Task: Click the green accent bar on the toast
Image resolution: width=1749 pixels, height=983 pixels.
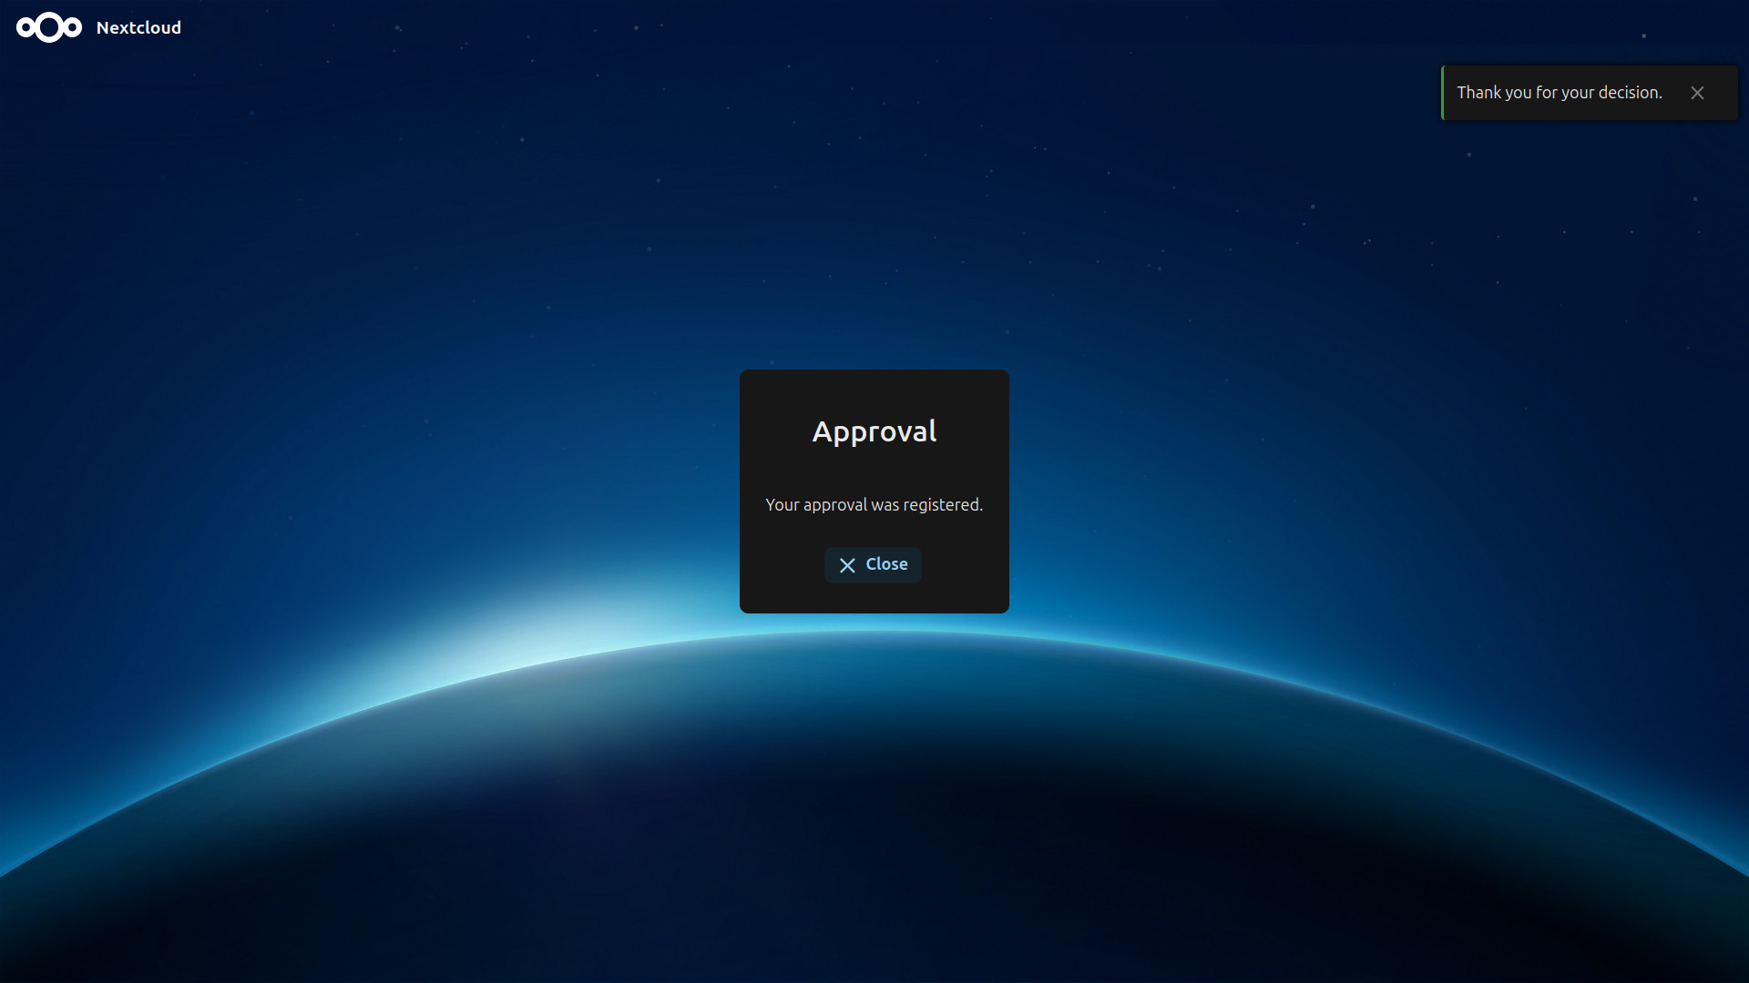Action: tap(1443, 93)
